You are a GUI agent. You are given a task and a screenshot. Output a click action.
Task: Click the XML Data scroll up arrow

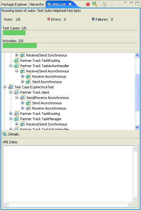[x=135, y=149]
